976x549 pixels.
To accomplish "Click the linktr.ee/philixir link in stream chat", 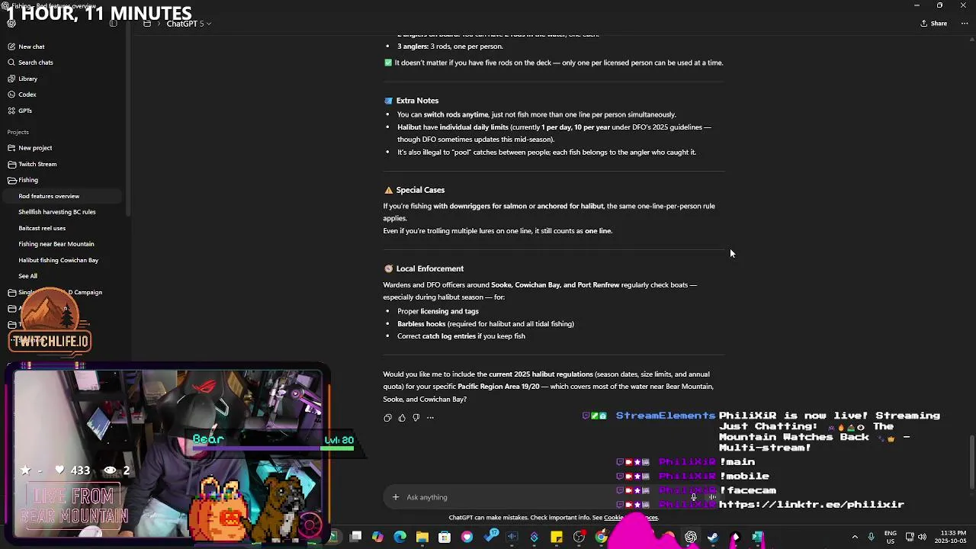I will click(x=811, y=504).
